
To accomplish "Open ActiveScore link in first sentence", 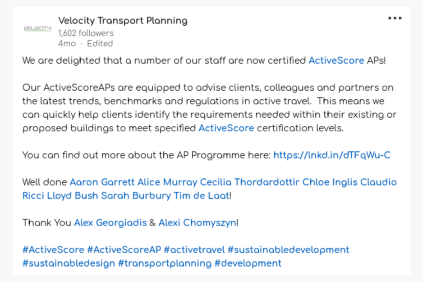I will [x=336, y=60].
